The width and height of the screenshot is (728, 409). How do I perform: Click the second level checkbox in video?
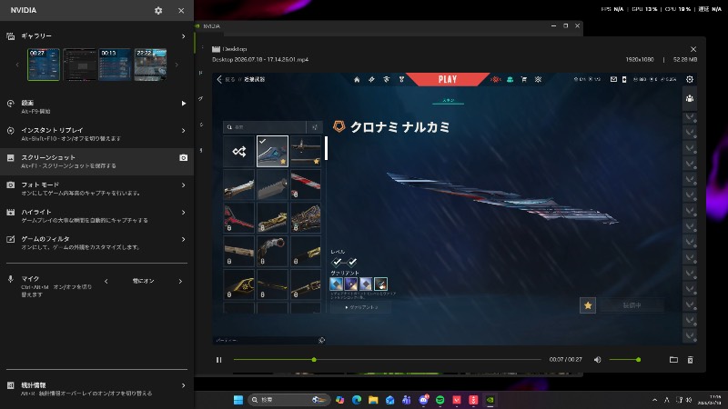(352, 262)
